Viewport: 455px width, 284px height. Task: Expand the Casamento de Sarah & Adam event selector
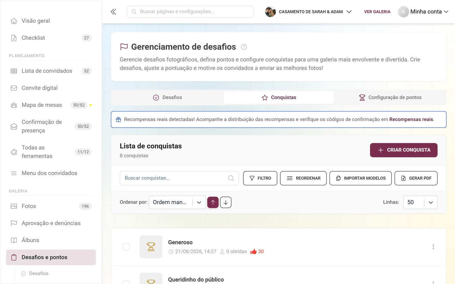pyautogui.click(x=308, y=12)
